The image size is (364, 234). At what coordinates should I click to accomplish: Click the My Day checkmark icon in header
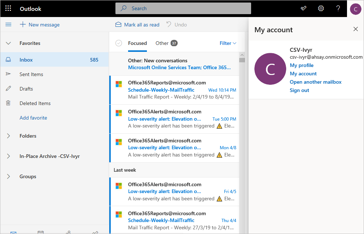tap(304, 8)
